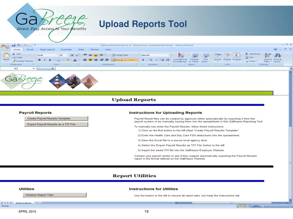Image resolution: width=293 pixels, height=219 pixels.
Task: Expand the number format Special dropdown
Action: [x=168, y=55]
